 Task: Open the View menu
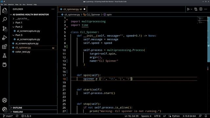[x=17, y=4]
